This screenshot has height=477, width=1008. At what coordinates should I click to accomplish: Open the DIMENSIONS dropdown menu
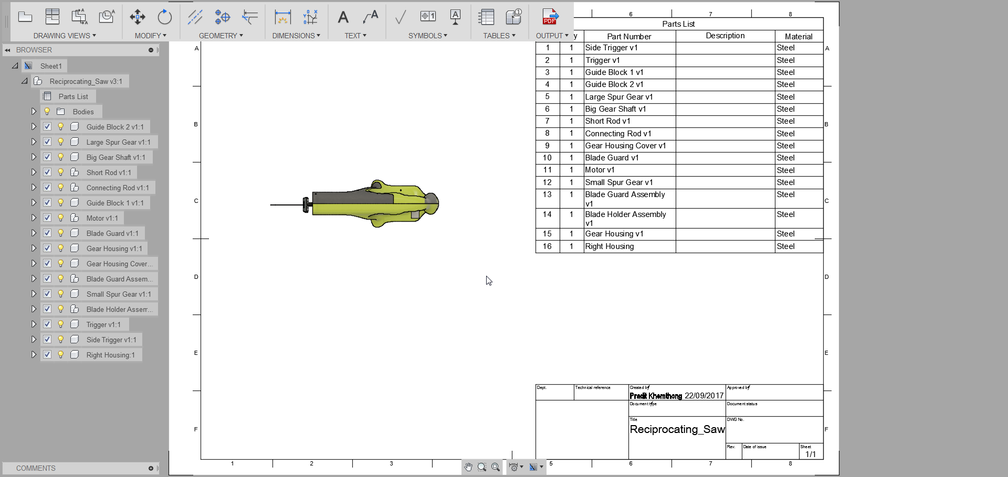tap(296, 36)
